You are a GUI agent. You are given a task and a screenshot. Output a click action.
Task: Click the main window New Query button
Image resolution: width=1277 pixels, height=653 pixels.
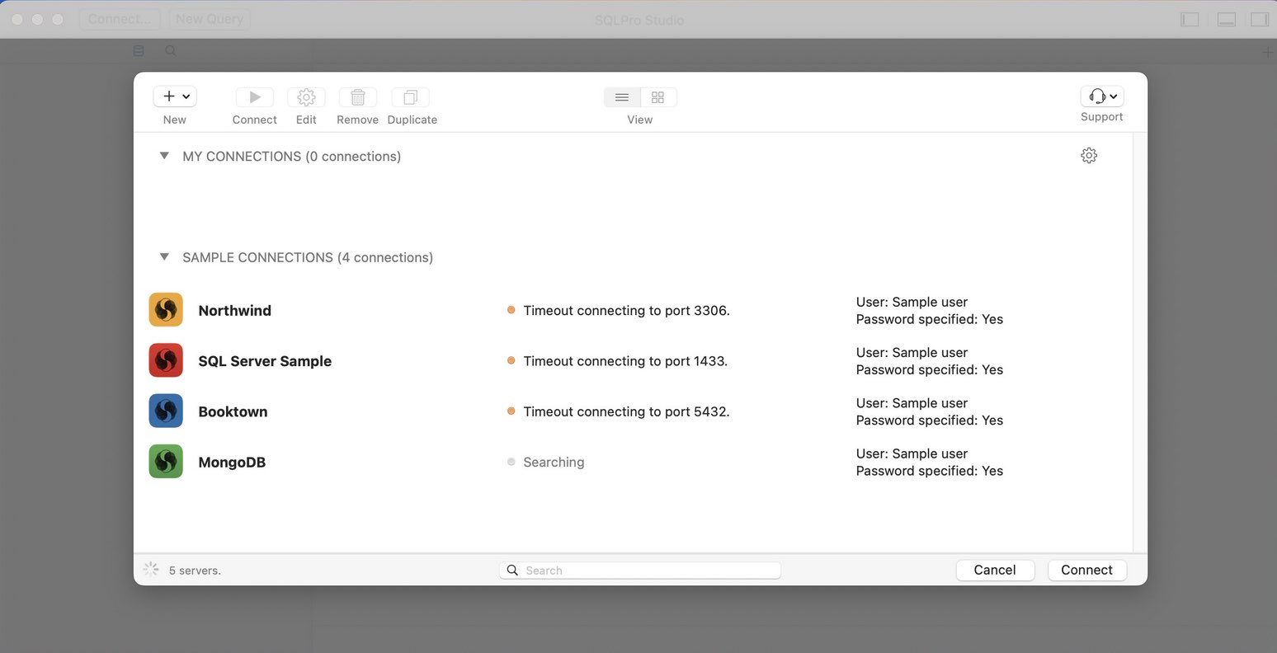coord(210,19)
